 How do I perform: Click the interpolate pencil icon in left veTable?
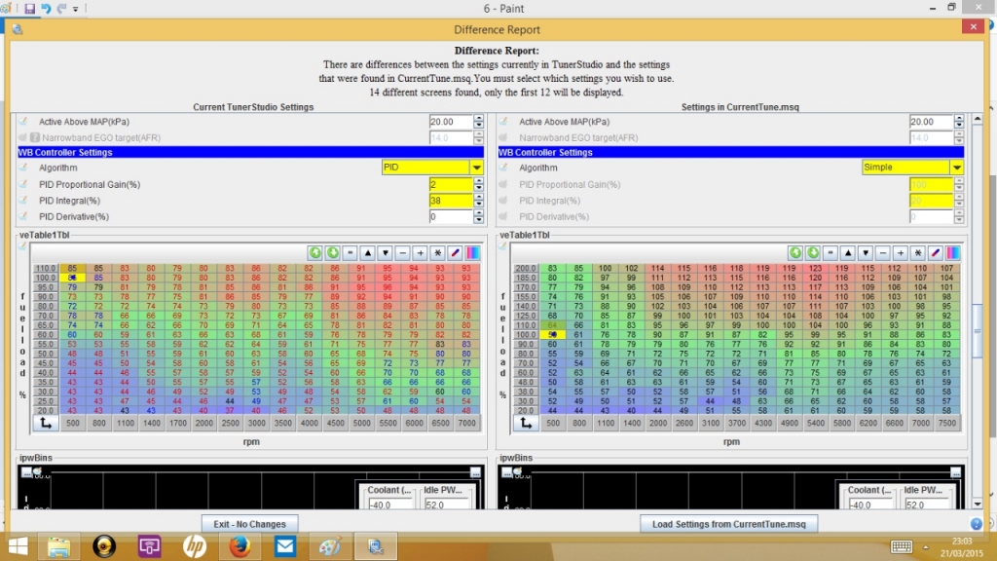(x=456, y=253)
